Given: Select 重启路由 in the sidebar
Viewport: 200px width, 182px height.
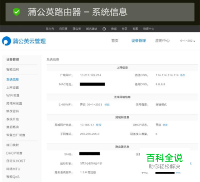Looking at the screenshot, I should tap(13, 127).
